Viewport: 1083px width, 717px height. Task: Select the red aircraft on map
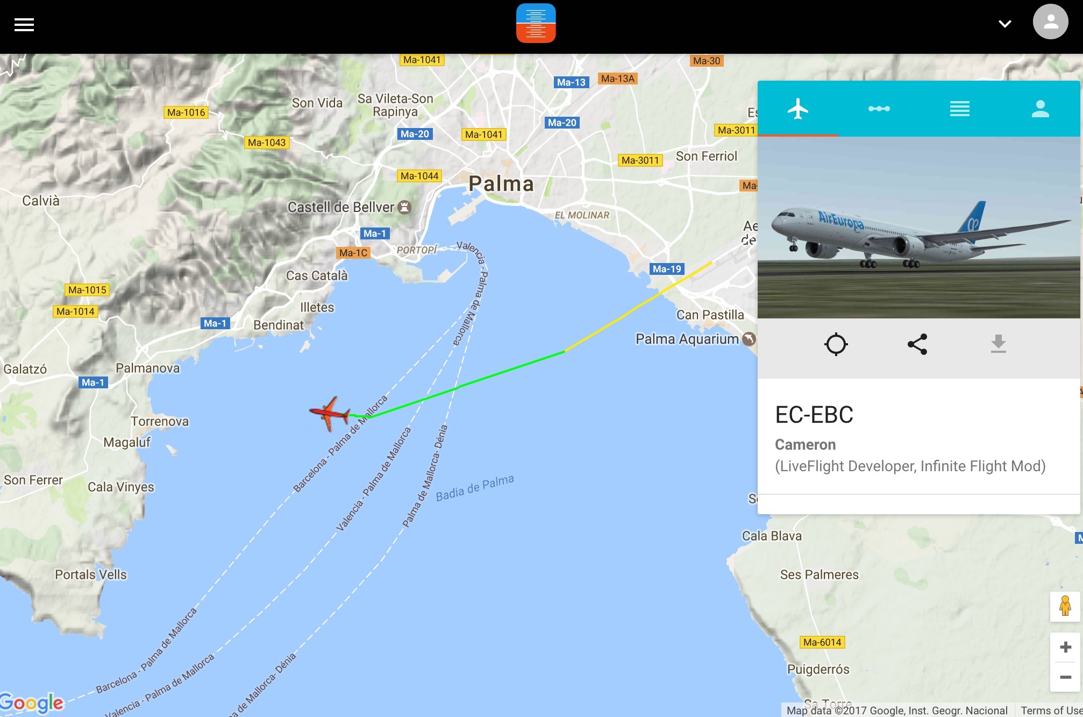[x=329, y=414]
